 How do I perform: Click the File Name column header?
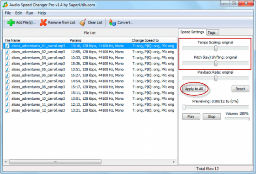[x=36, y=40]
